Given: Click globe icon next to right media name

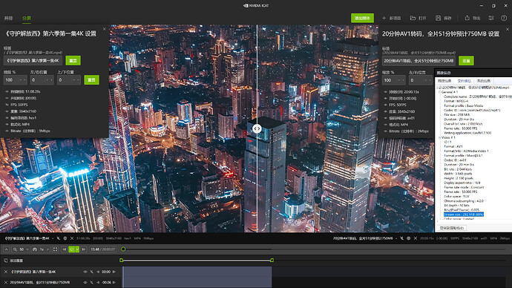Looking at the screenshot, I should [x=409, y=238].
